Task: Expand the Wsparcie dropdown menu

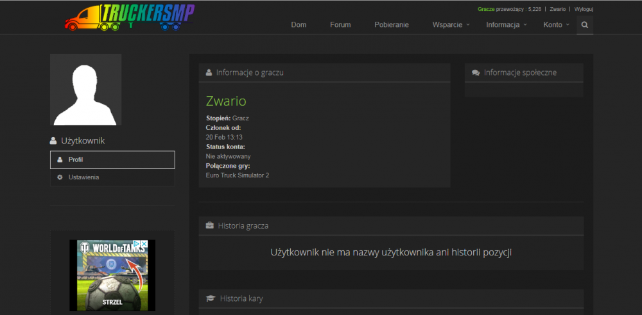Action: click(x=451, y=25)
